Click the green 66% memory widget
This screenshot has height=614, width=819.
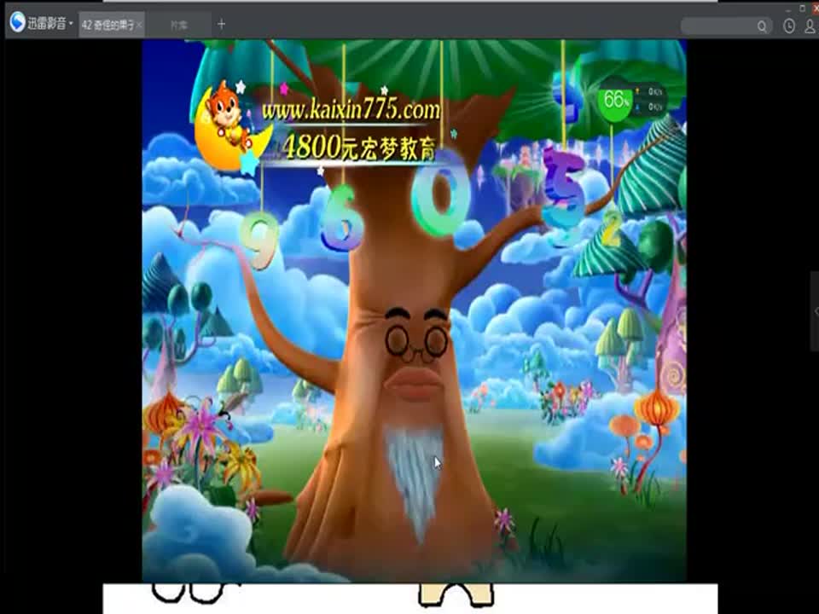pos(614,99)
